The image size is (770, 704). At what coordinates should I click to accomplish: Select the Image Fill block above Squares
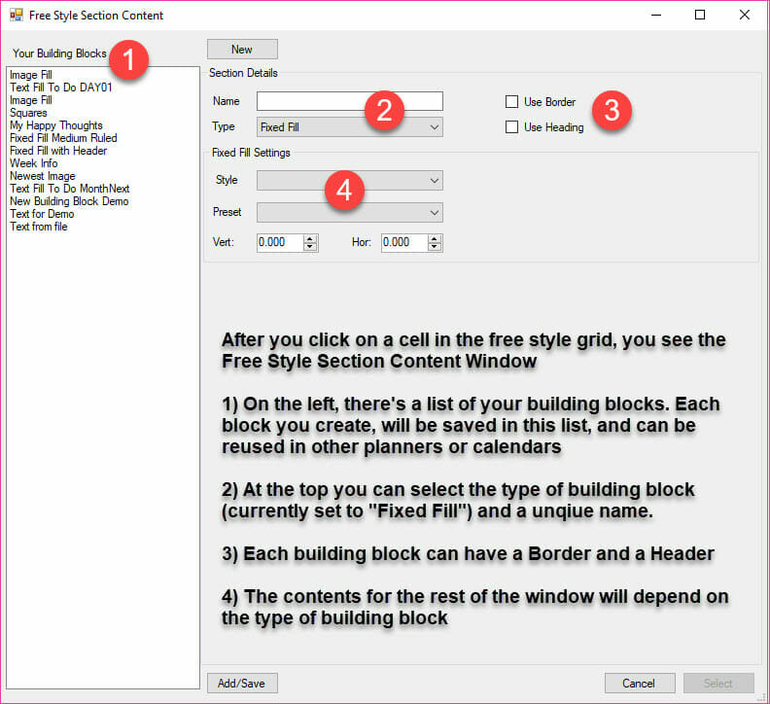click(31, 100)
